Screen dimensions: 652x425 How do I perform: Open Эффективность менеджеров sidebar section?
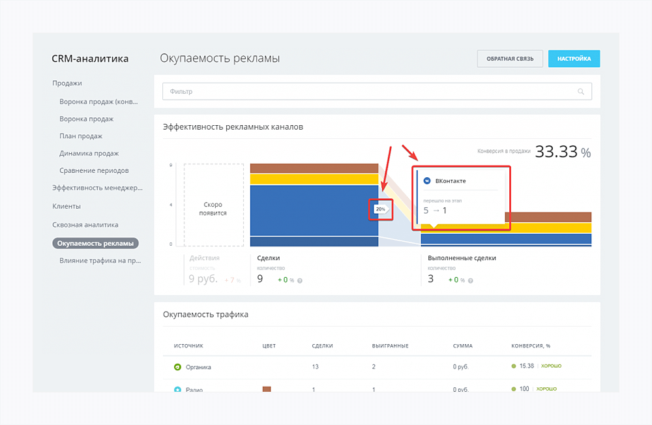[x=97, y=188]
